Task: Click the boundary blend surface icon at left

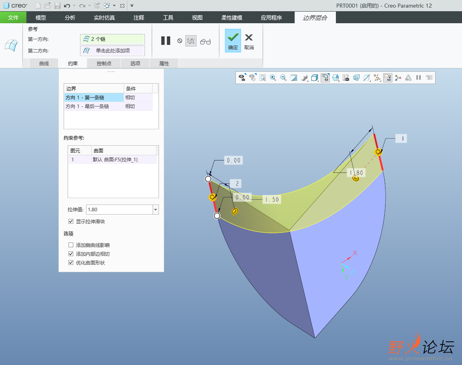Action: pyautogui.click(x=11, y=45)
